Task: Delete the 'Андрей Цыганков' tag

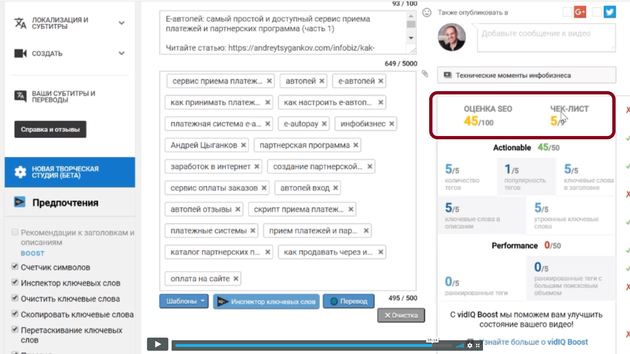Action: pyautogui.click(x=243, y=145)
